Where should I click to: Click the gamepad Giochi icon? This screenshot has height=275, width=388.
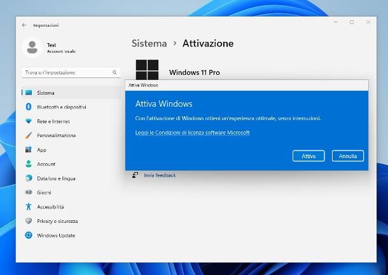click(29, 192)
